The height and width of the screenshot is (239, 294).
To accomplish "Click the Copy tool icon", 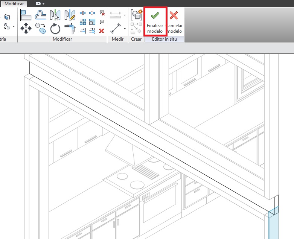I will click(x=40, y=28).
